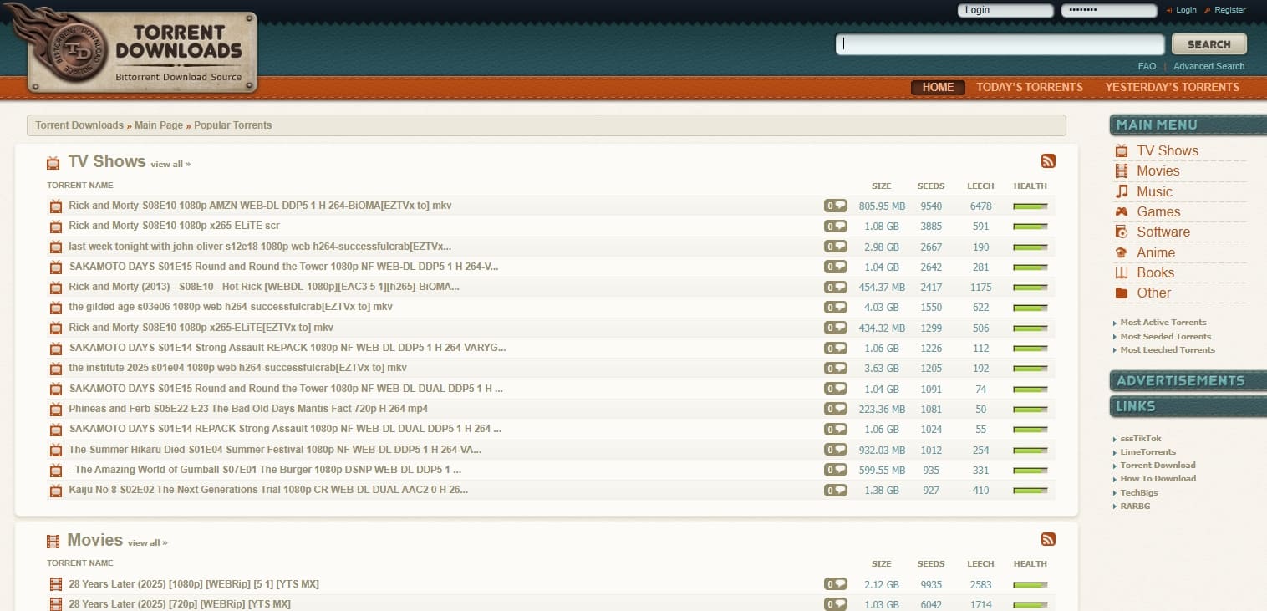
Task: Click Books icon in Main Menu
Action: pos(1122,272)
